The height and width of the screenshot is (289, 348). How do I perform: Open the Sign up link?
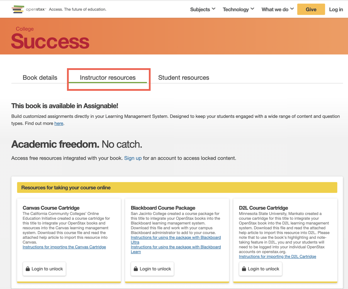coord(133,158)
